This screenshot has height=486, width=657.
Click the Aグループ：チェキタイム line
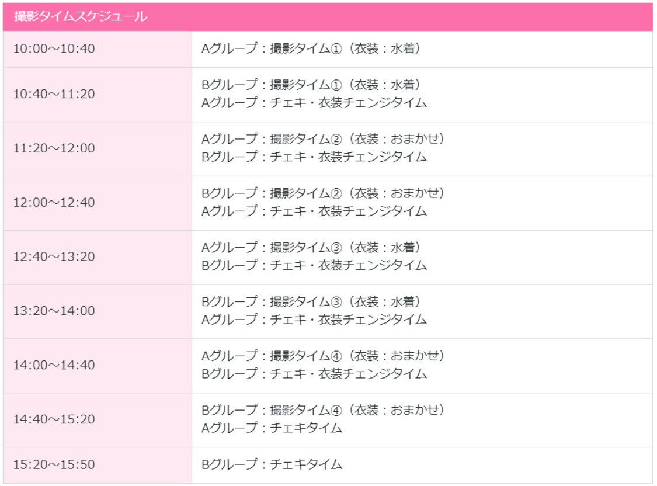coord(272,429)
